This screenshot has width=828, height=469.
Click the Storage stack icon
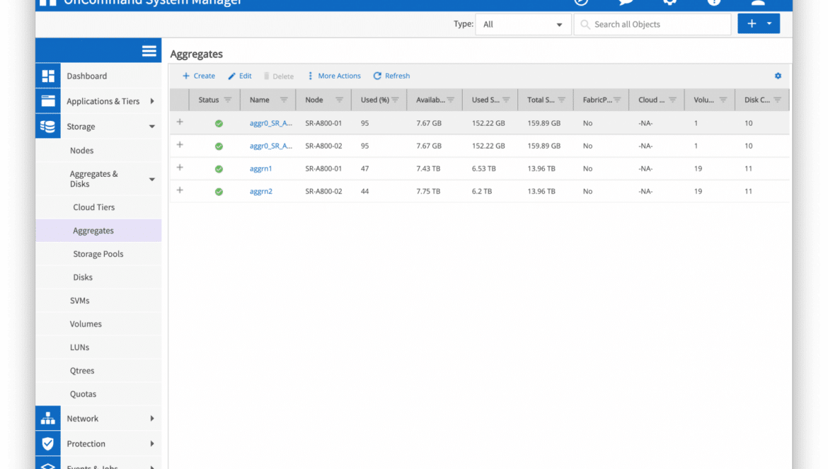pos(48,127)
